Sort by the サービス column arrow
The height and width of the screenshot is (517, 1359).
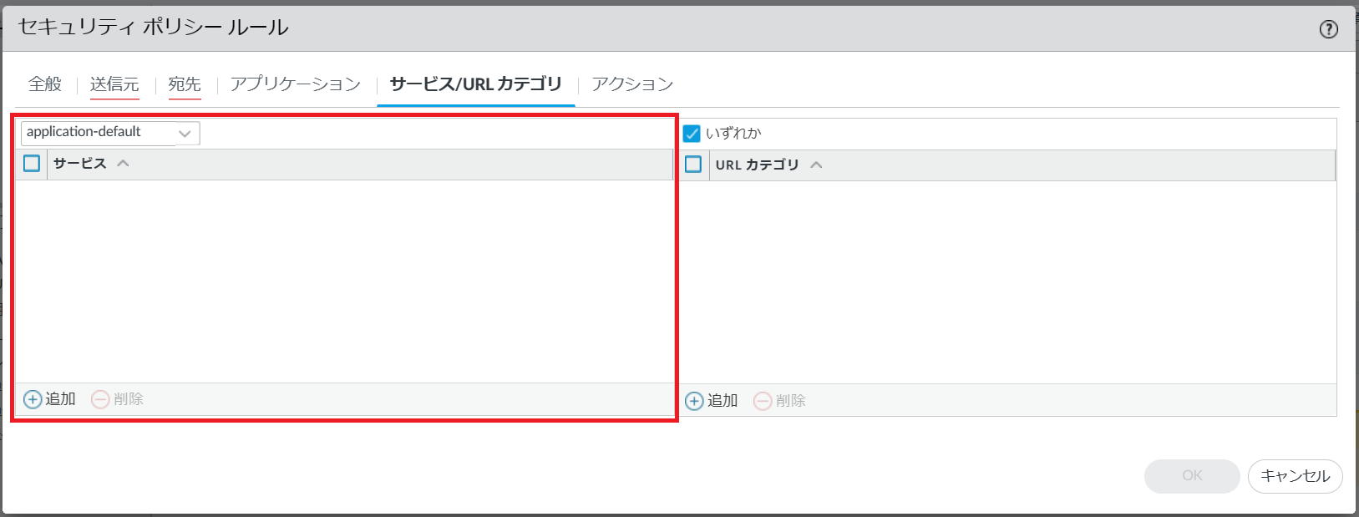pos(123,164)
